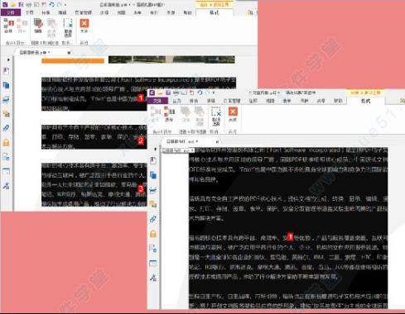
Task: Close the document tab in back window
Action: tap(69, 52)
